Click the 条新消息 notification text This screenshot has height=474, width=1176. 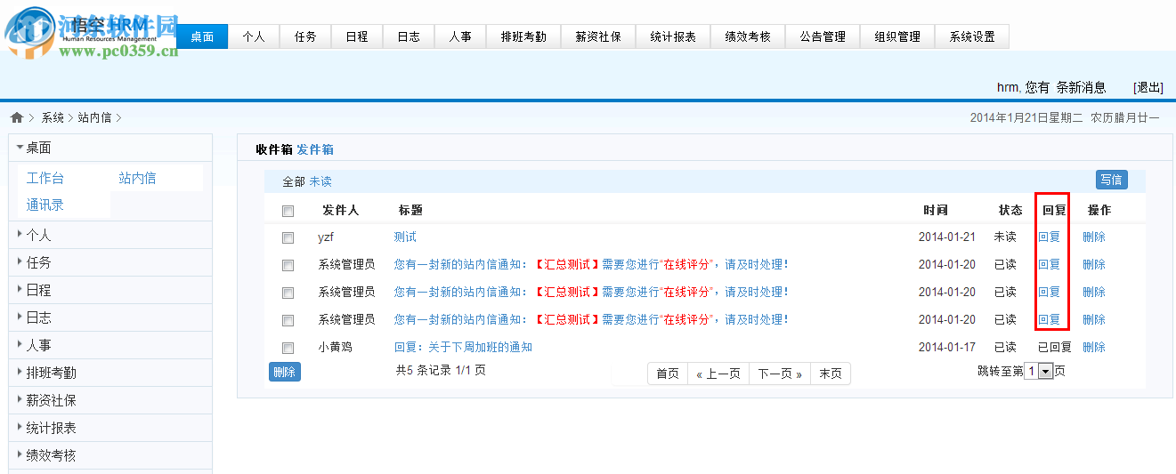pyautogui.click(x=1081, y=87)
